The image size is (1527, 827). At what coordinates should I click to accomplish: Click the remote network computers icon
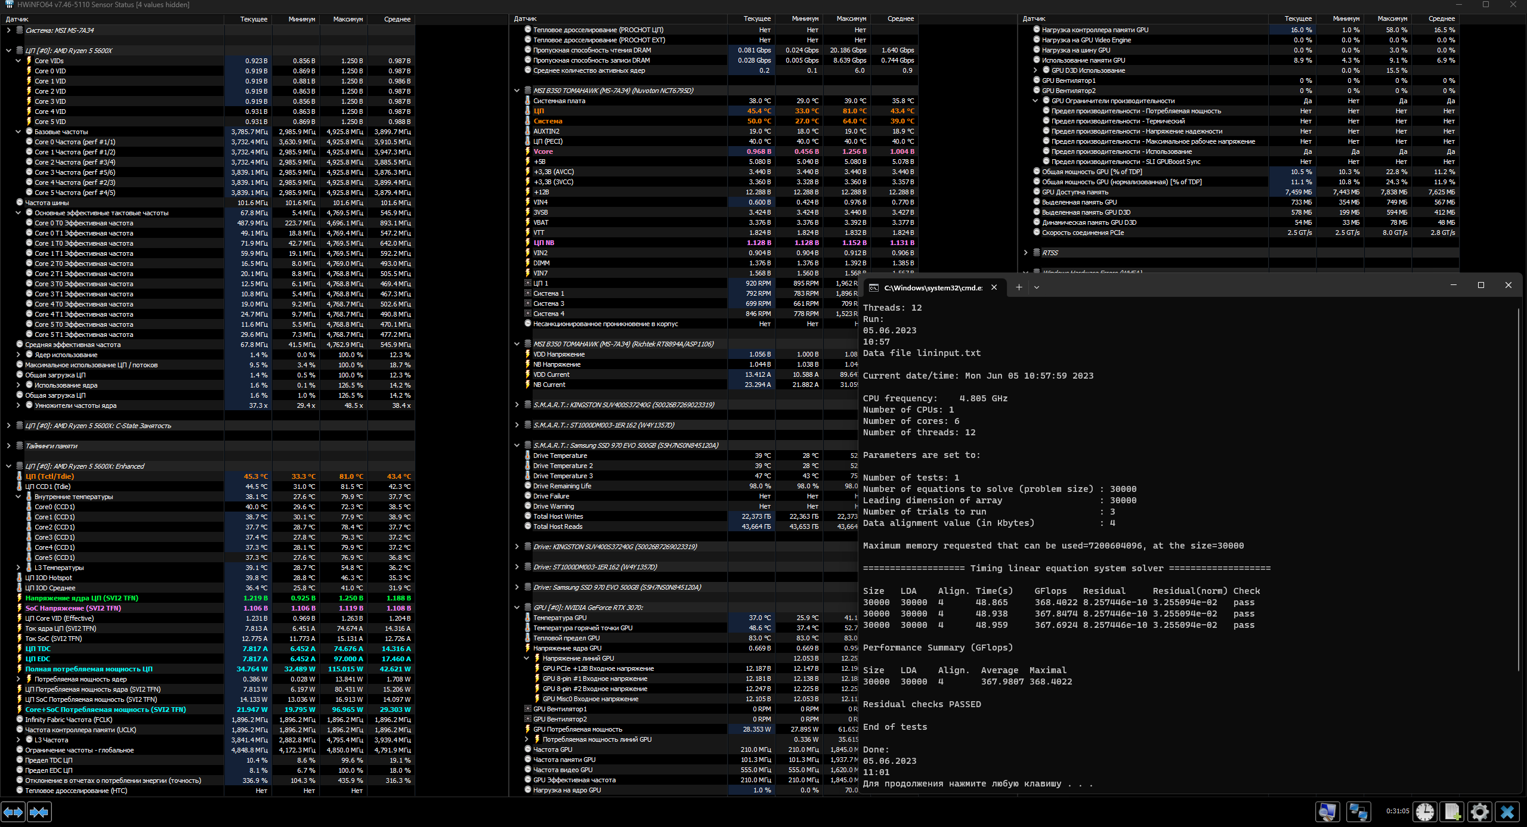pyautogui.click(x=1359, y=812)
